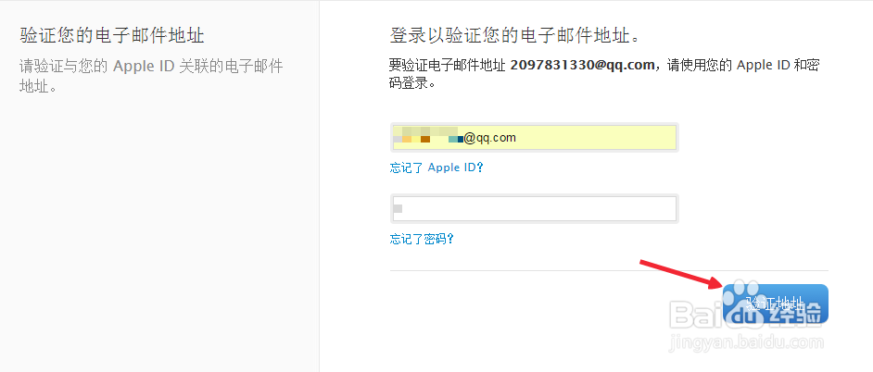The image size is (873, 372).
Task: Open the 忘记了 Apple ID? link
Action: [436, 168]
